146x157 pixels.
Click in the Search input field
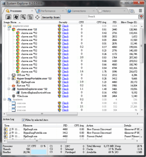[x=113, y=16]
